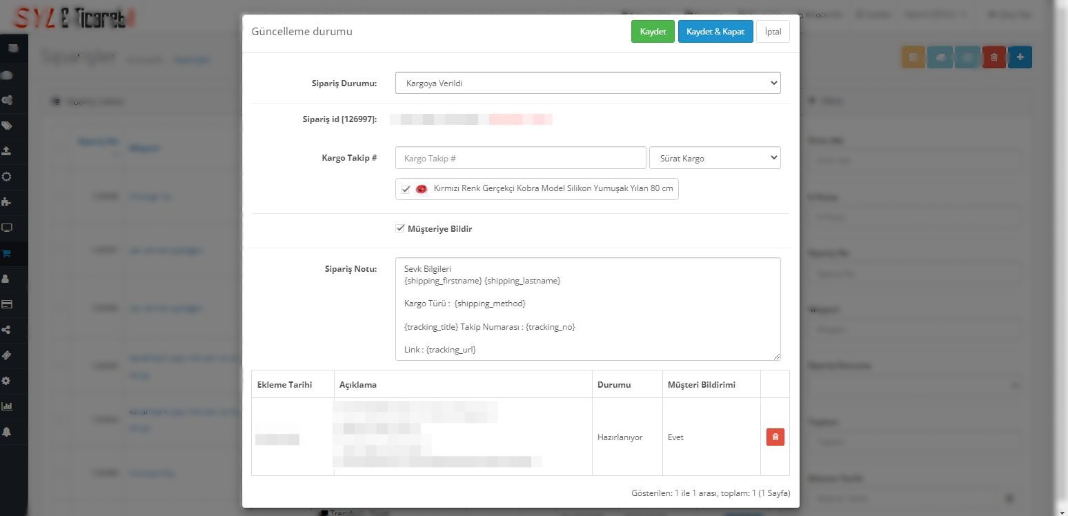Open the customers person icon in sidebar

tap(7, 279)
